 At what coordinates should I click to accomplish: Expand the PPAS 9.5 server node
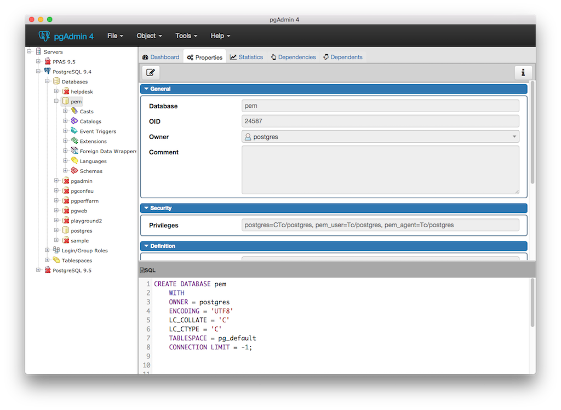[x=38, y=61]
